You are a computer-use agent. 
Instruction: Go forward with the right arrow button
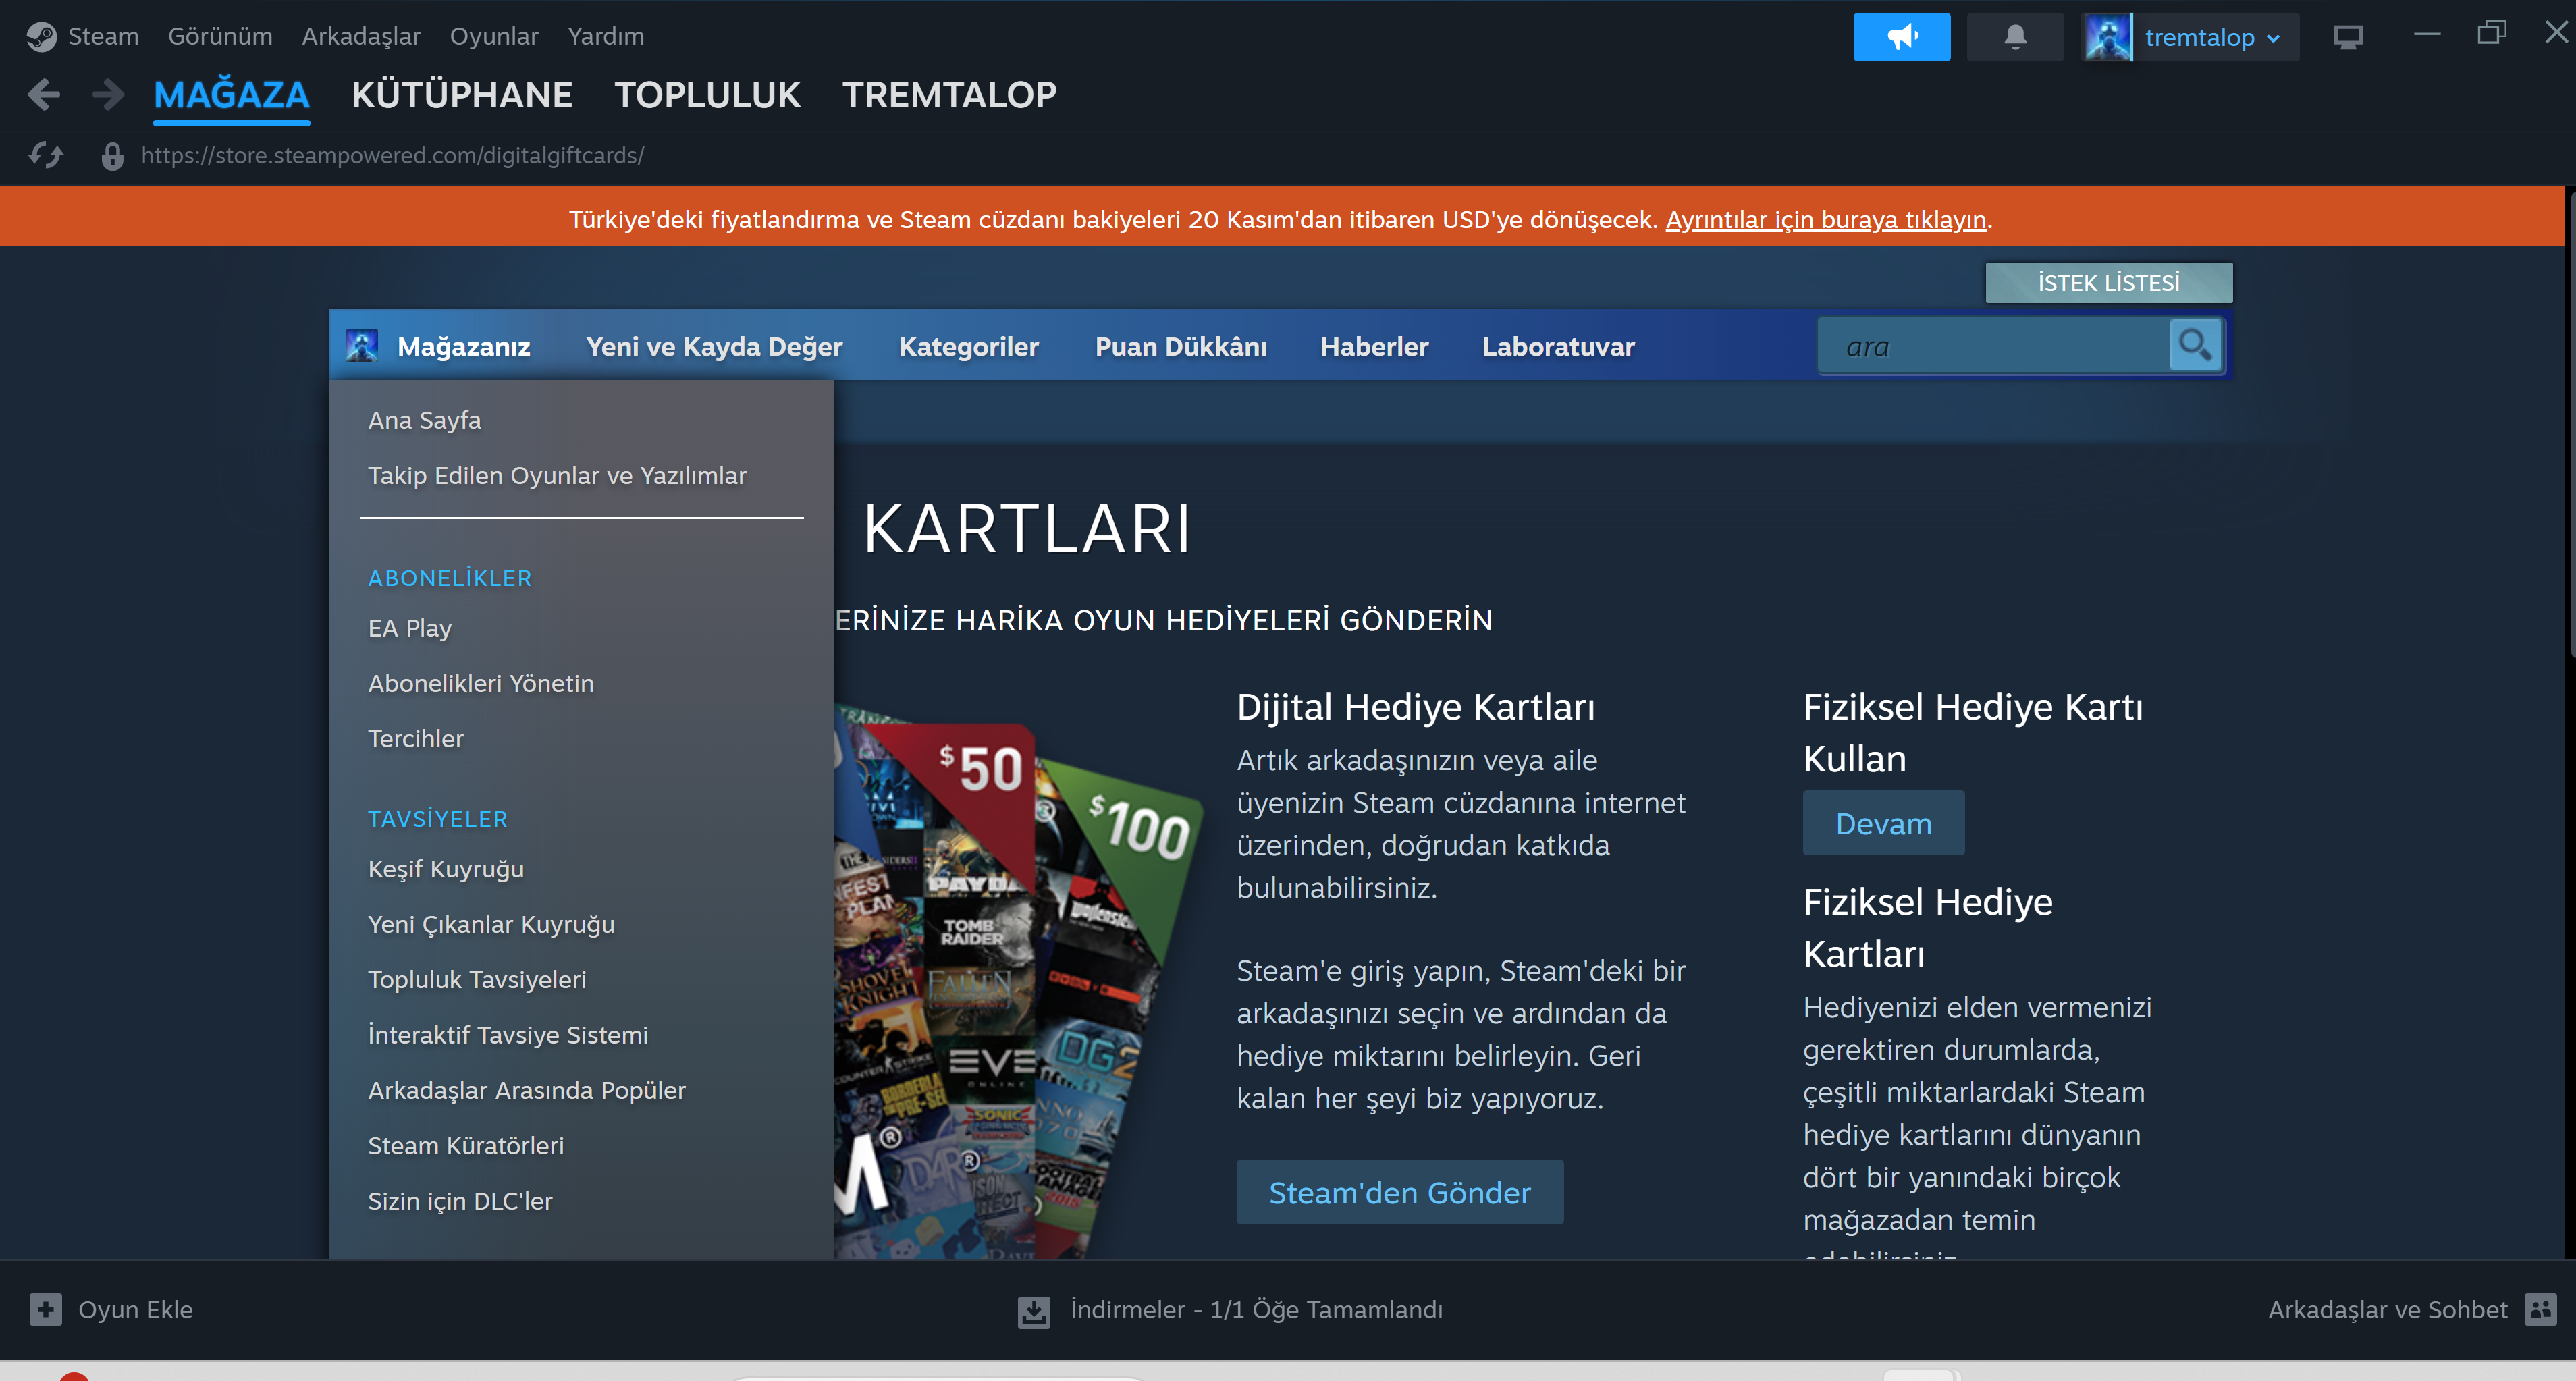tap(108, 95)
